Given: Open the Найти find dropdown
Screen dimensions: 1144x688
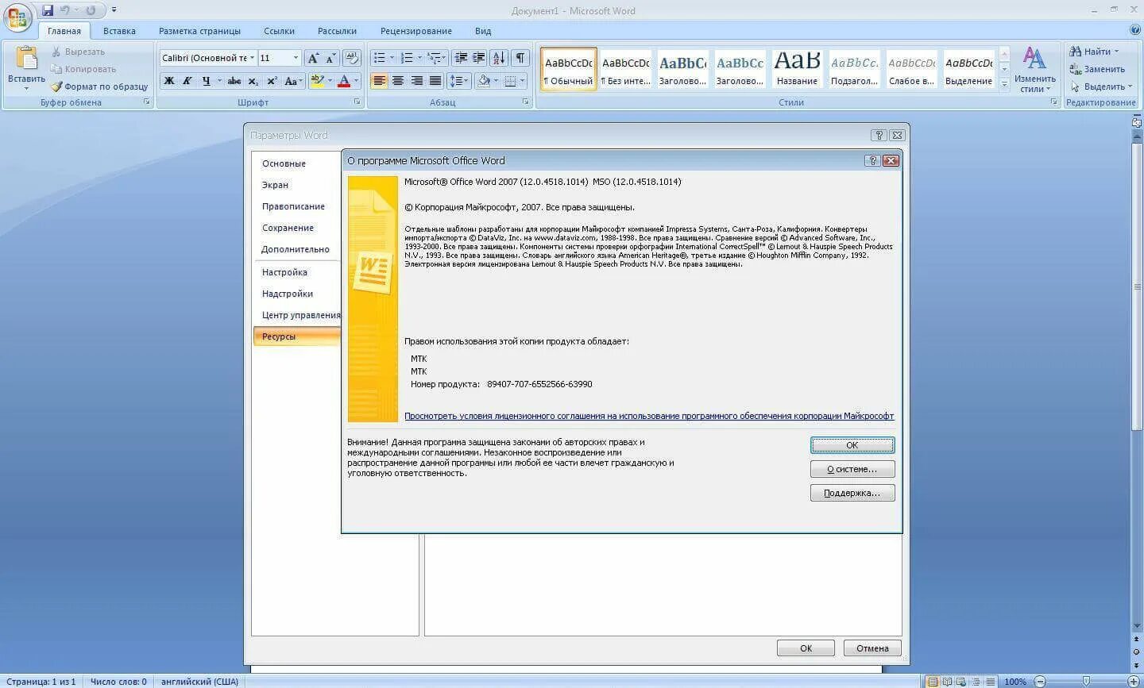Looking at the screenshot, I should [1095, 52].
